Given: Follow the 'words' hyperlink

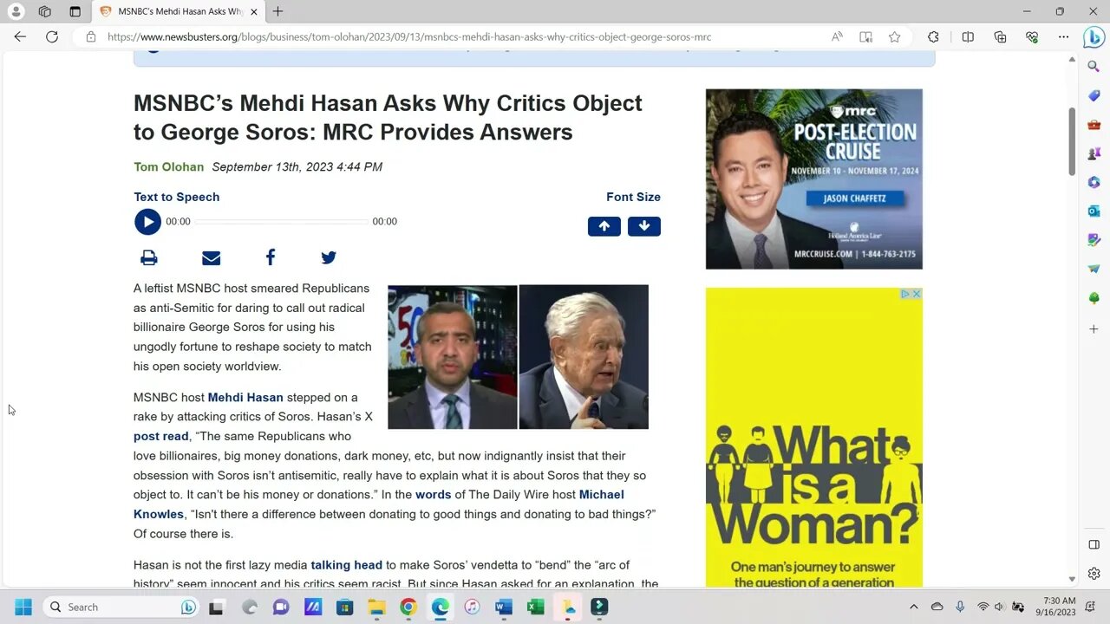Looking at the screenshot, I should [434, 494].
